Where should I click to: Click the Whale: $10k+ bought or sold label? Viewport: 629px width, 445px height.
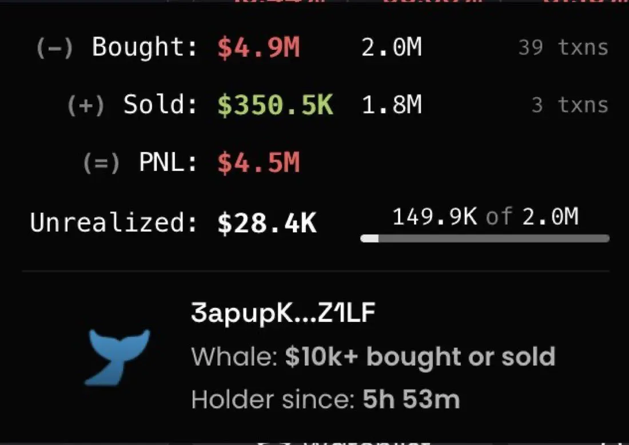373,356
